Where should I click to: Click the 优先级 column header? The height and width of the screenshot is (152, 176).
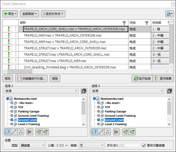[x=160, y=23]
